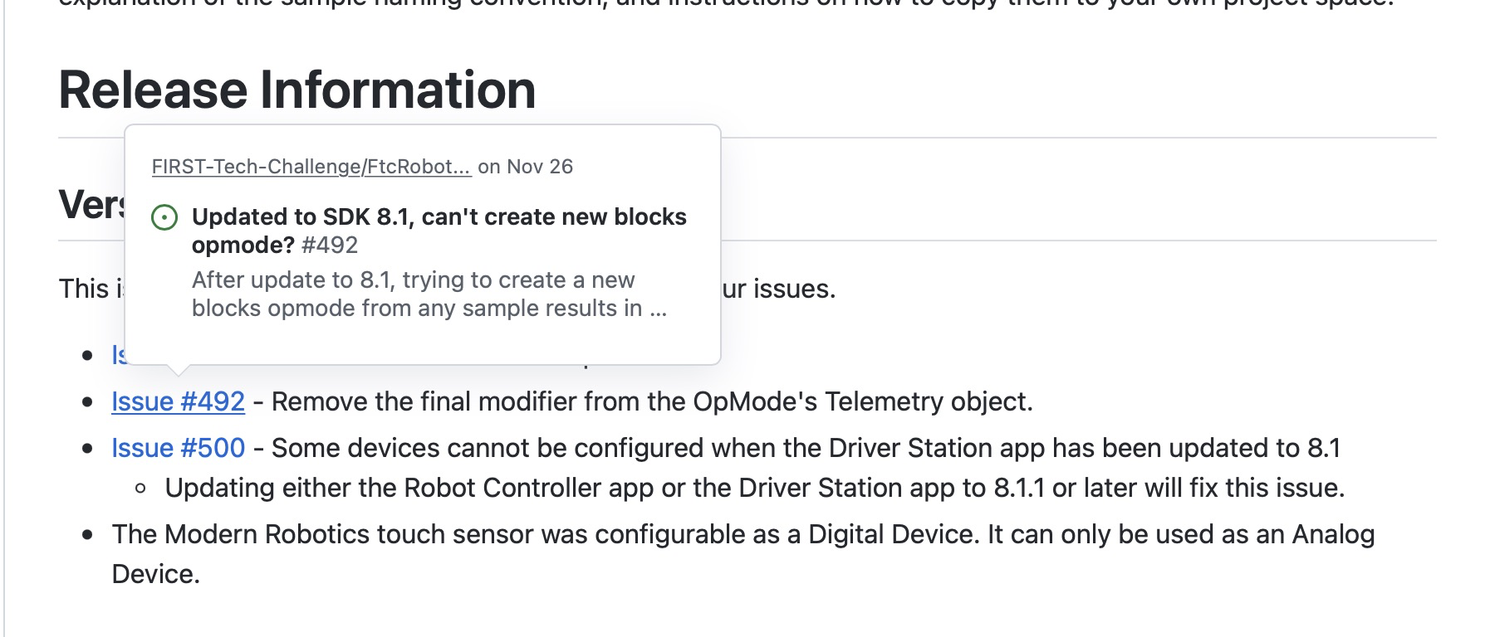Select the truncated issue description text in the hover card

pos(432,293)
